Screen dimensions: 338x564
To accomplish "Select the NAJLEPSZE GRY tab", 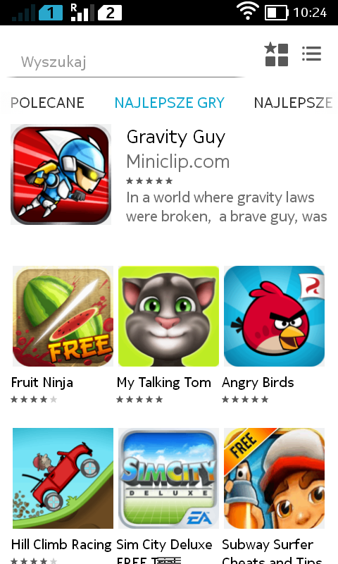I will [x=170, y=103].
